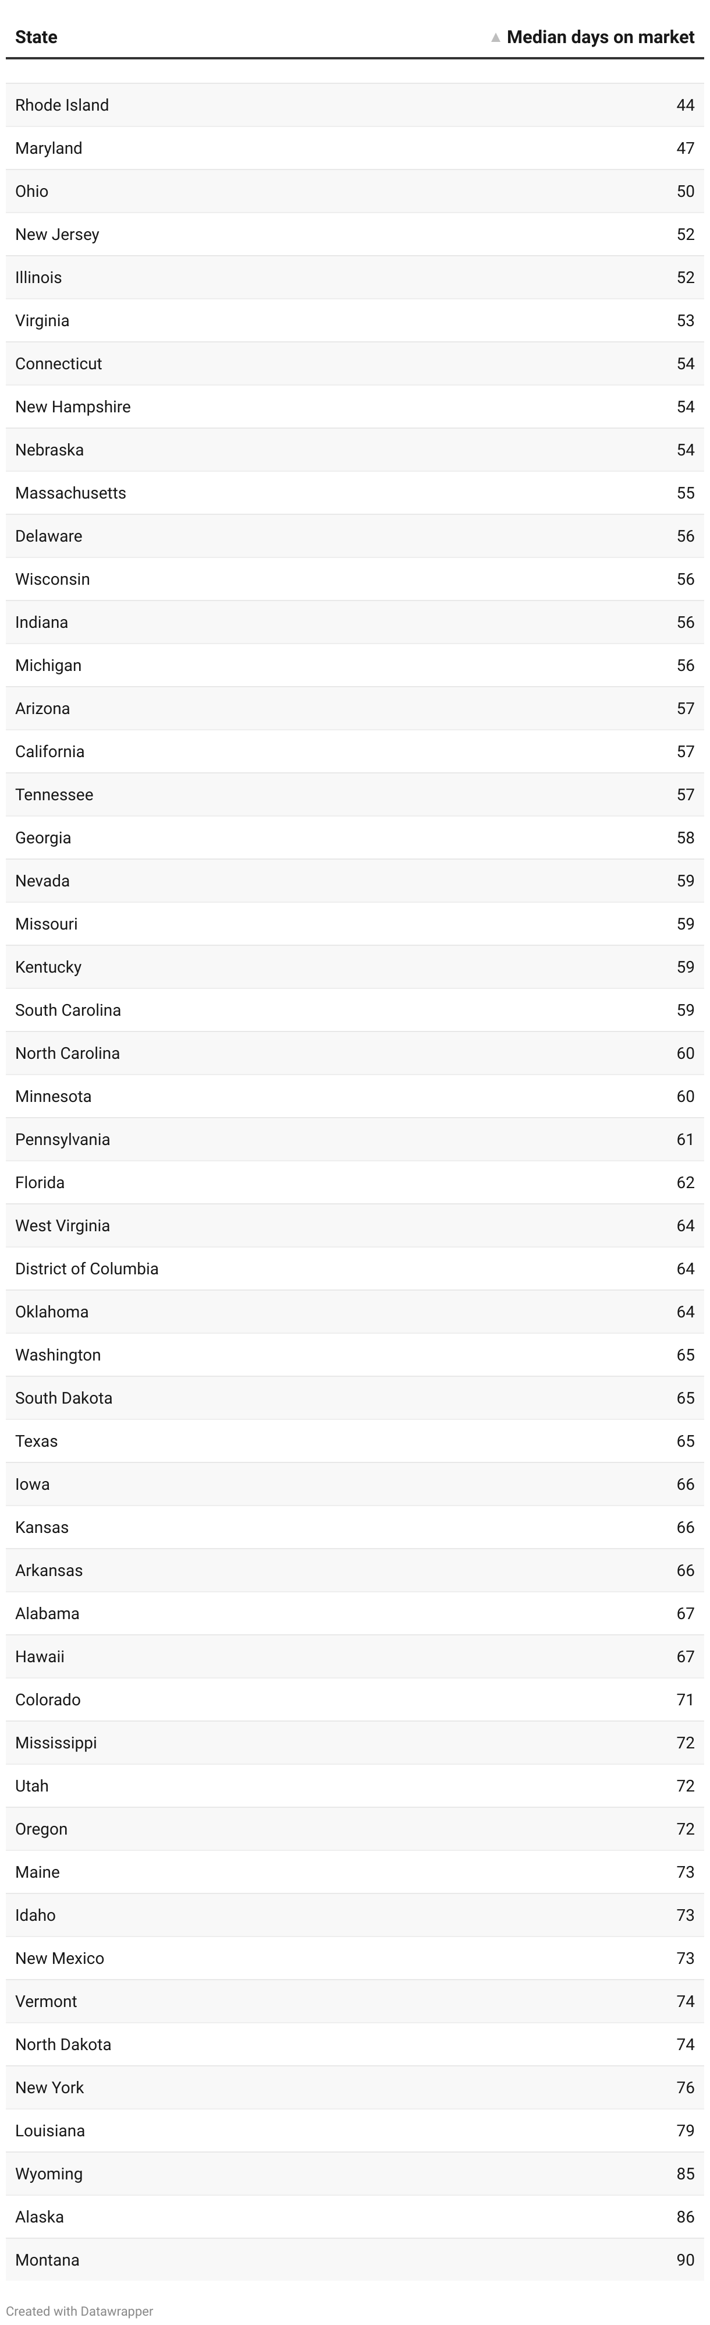The image size is (710, 2325).
Task: Click the Wyoming state name
Action: tap(49, 2174)
